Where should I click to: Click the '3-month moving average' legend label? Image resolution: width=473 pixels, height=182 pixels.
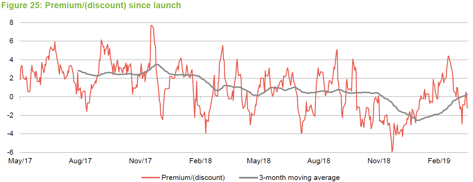299,177
